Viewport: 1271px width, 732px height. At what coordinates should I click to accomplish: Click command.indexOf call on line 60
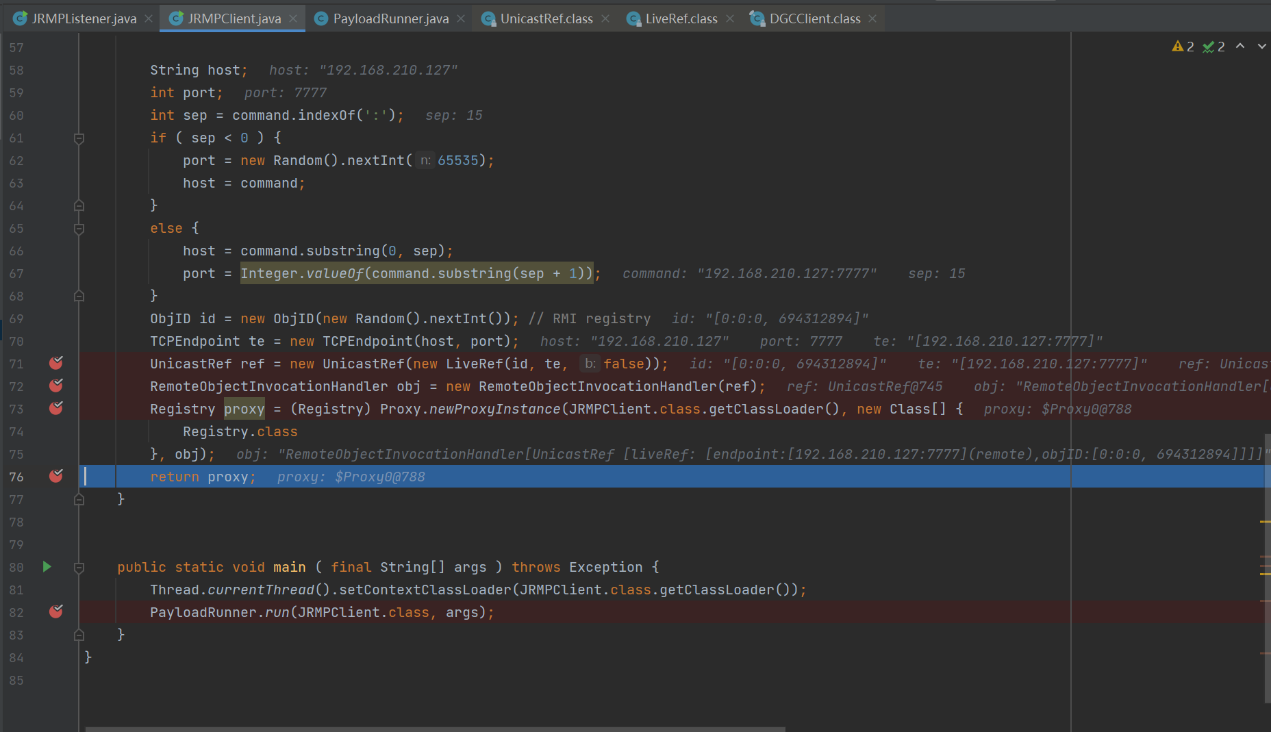314,115
